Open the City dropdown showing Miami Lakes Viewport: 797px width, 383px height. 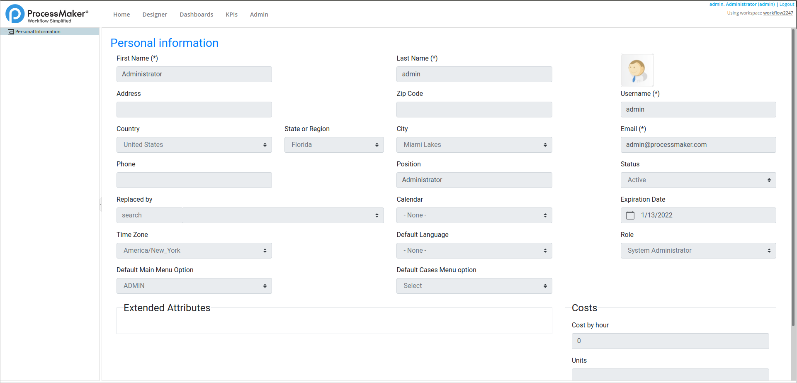coord(474,145)
